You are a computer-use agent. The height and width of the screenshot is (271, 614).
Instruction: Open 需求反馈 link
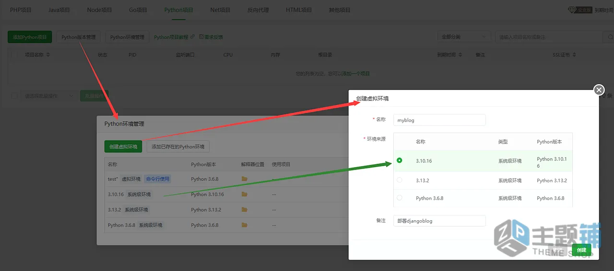click(211, 37)
